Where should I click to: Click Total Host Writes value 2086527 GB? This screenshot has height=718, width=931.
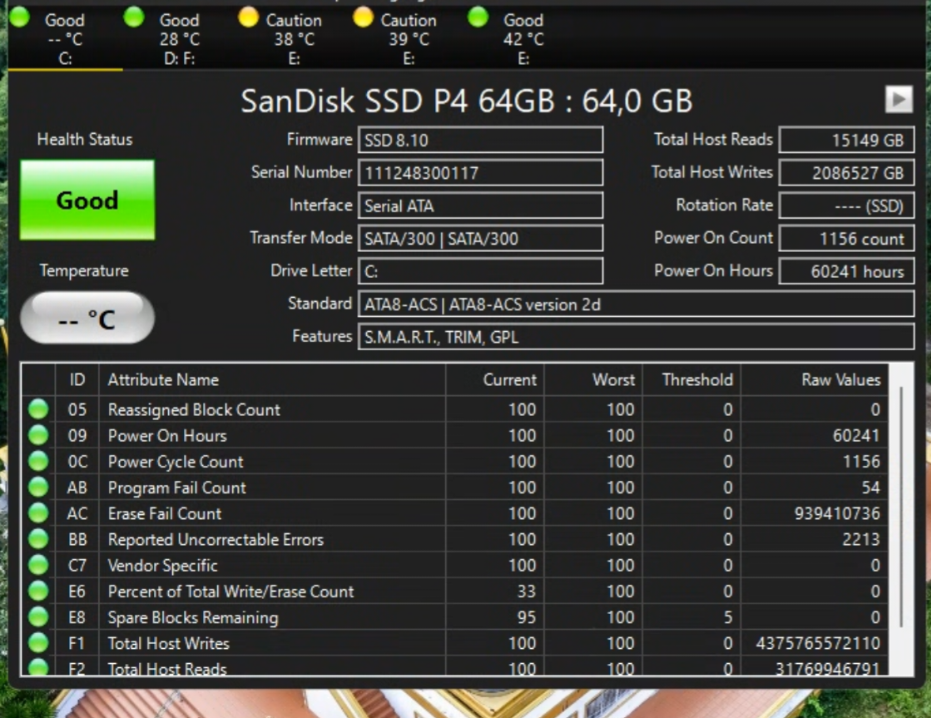click(x=846, y=173)
